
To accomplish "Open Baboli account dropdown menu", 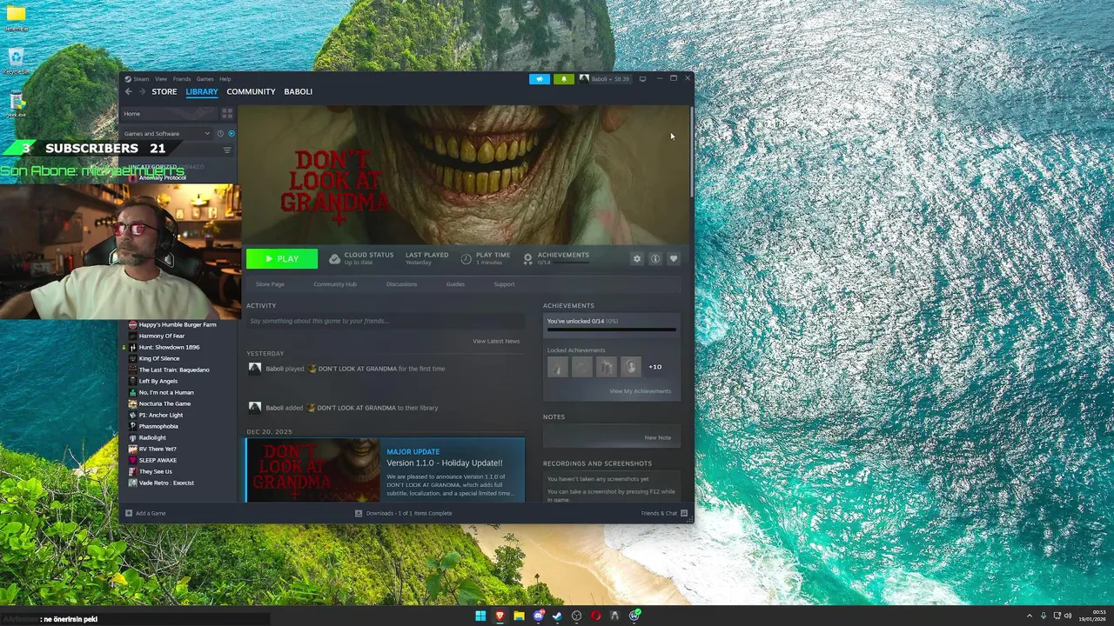I will click(x=605, y=79).
